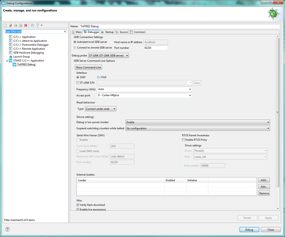Image resolution: width=285 pixels, height=237 pixels.
Task: Click New launch configuration prototype icon
Action: tap(11, 25)
